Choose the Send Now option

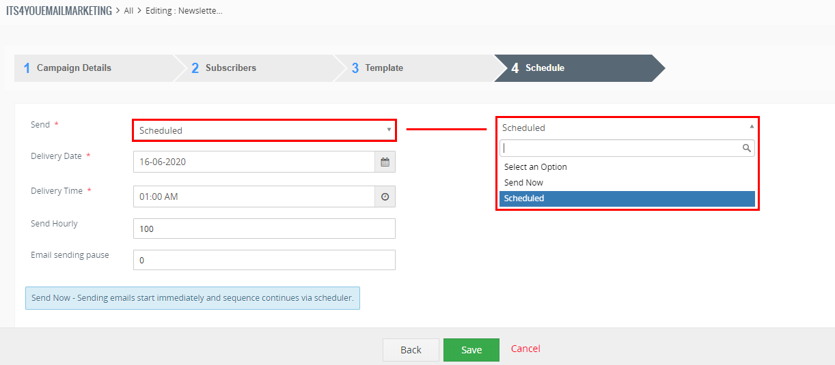click(x=523, y=183)
